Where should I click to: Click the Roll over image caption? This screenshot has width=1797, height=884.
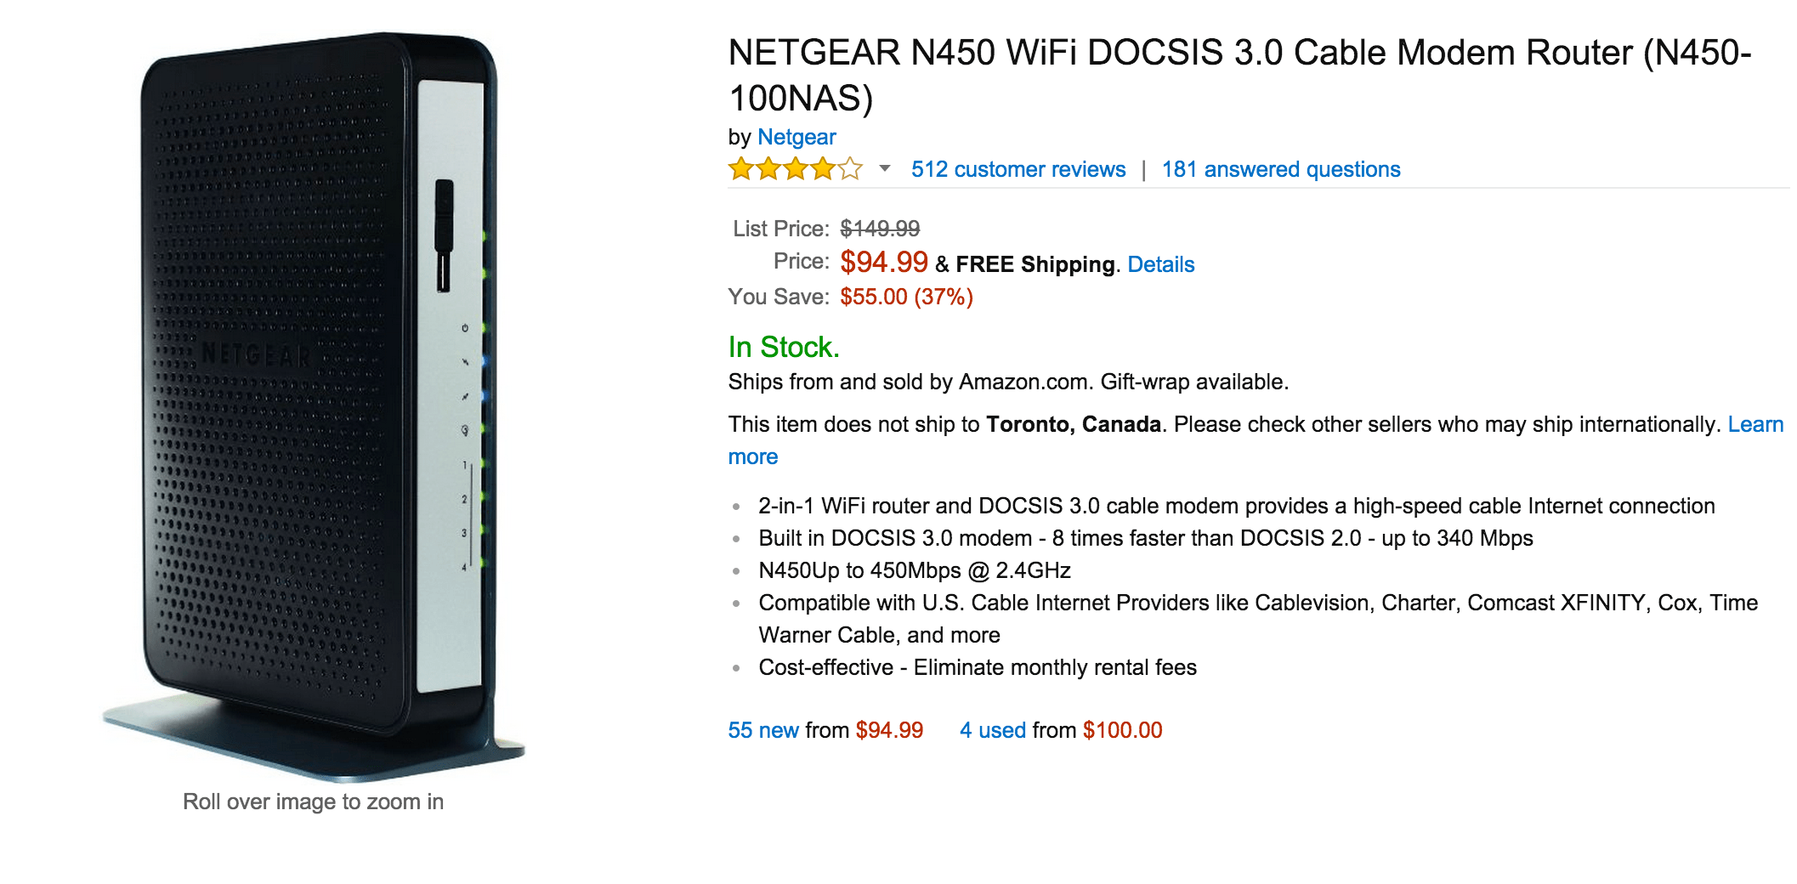(314, 801)
